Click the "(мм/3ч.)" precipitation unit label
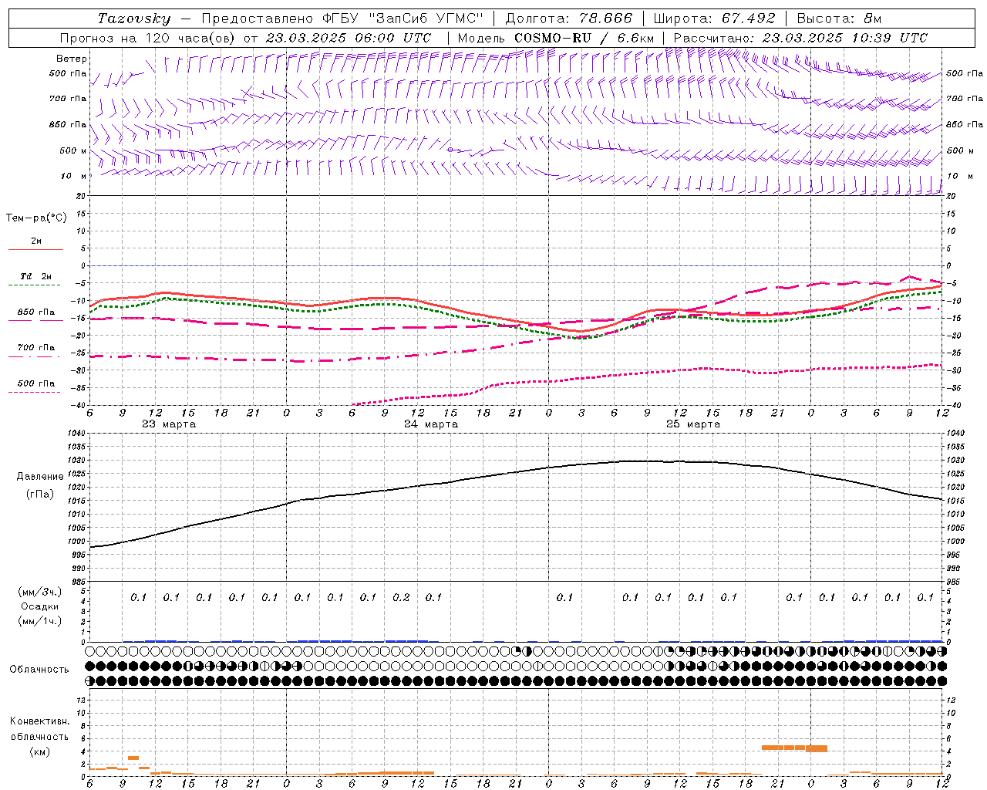 [x=40, y=592]
